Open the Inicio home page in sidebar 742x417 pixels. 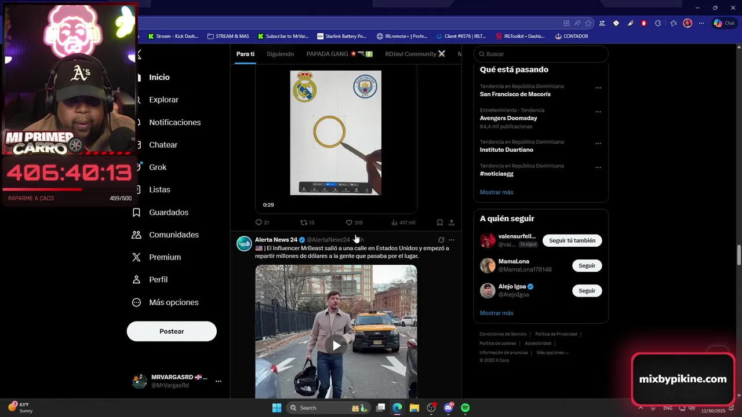[159, 77]
